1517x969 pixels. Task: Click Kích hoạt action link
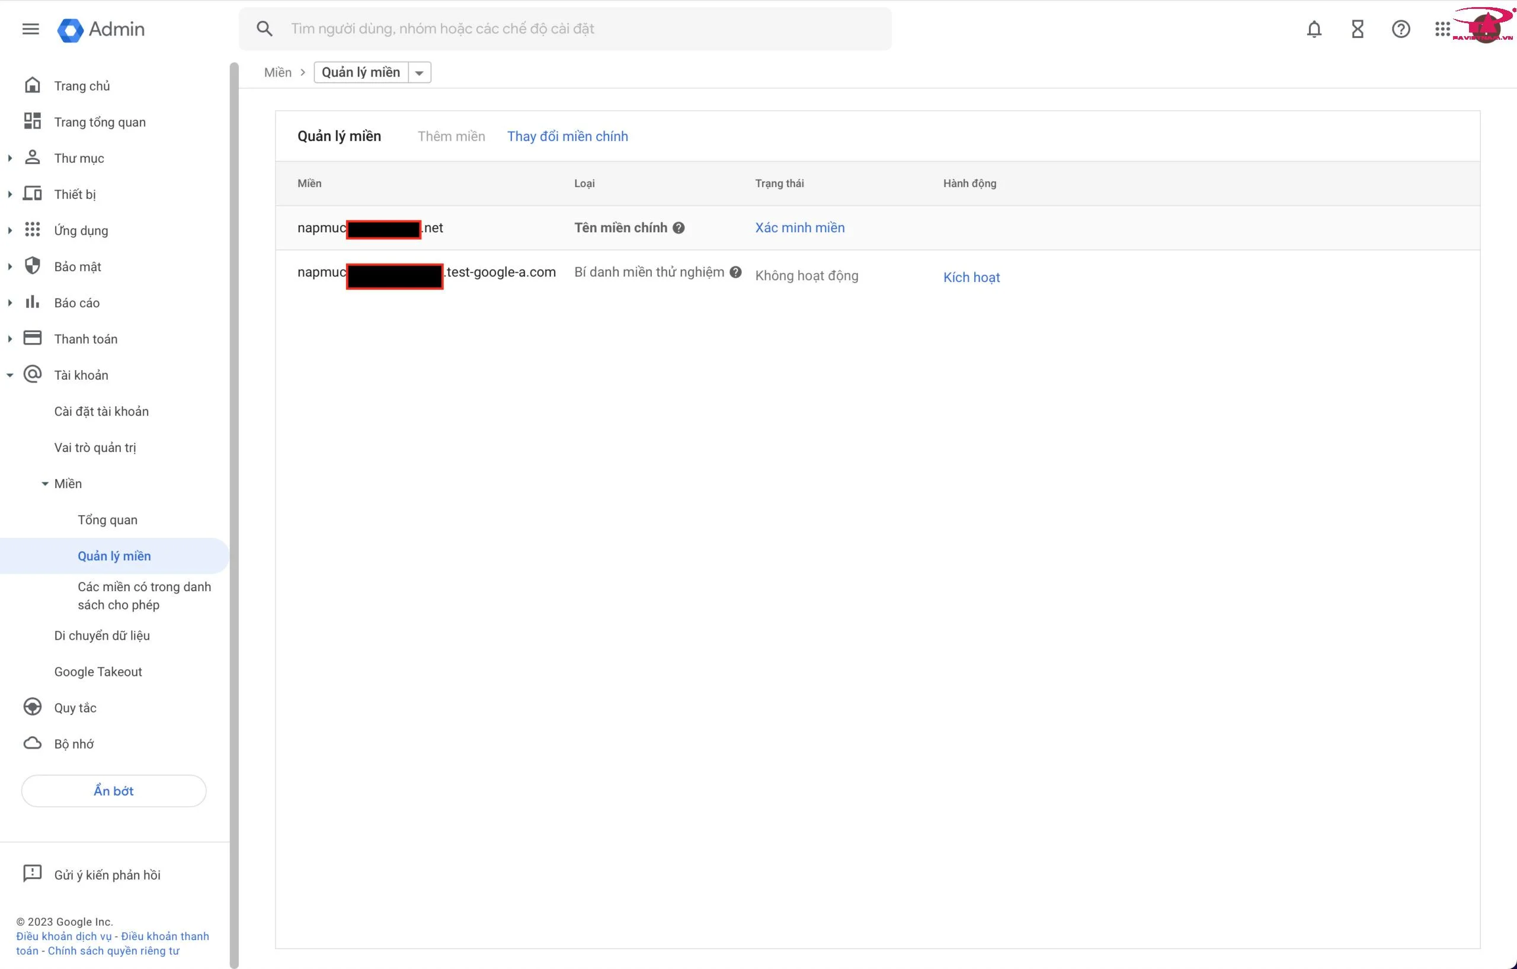971,277
